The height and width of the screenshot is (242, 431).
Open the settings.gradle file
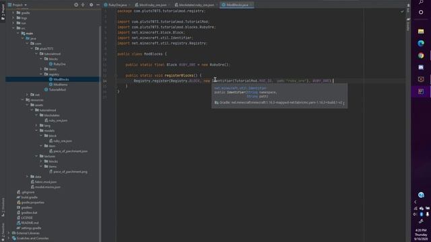[x=29, y=228]
